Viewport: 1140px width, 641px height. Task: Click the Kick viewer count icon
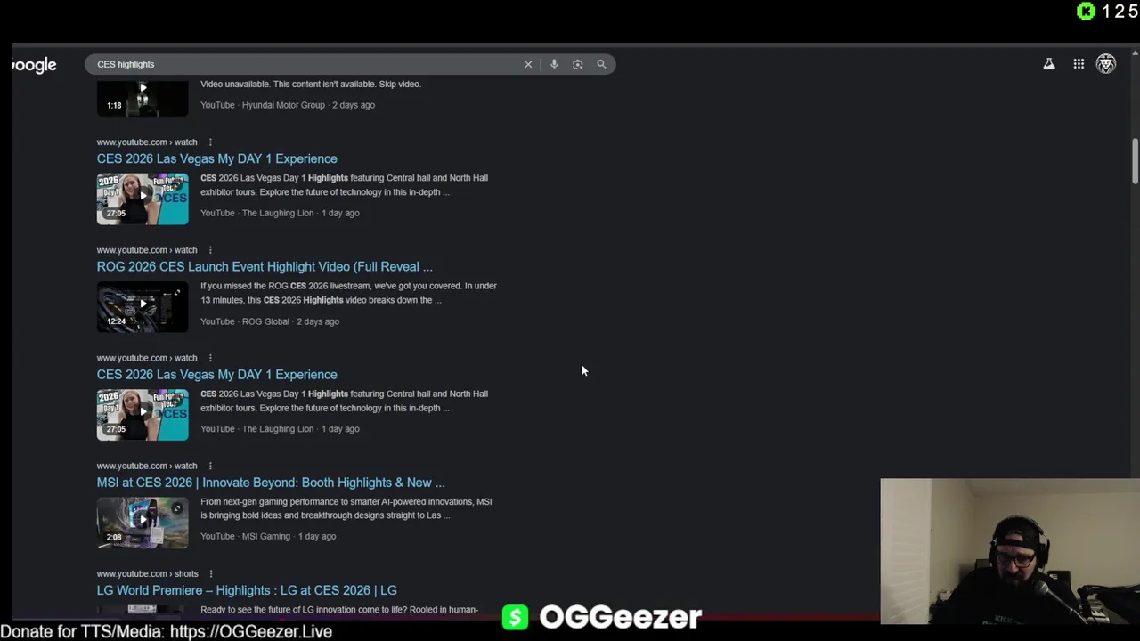[x=1086, y=12]
